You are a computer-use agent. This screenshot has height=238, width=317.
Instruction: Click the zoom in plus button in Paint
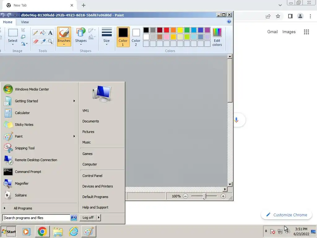tap(223, 196)
